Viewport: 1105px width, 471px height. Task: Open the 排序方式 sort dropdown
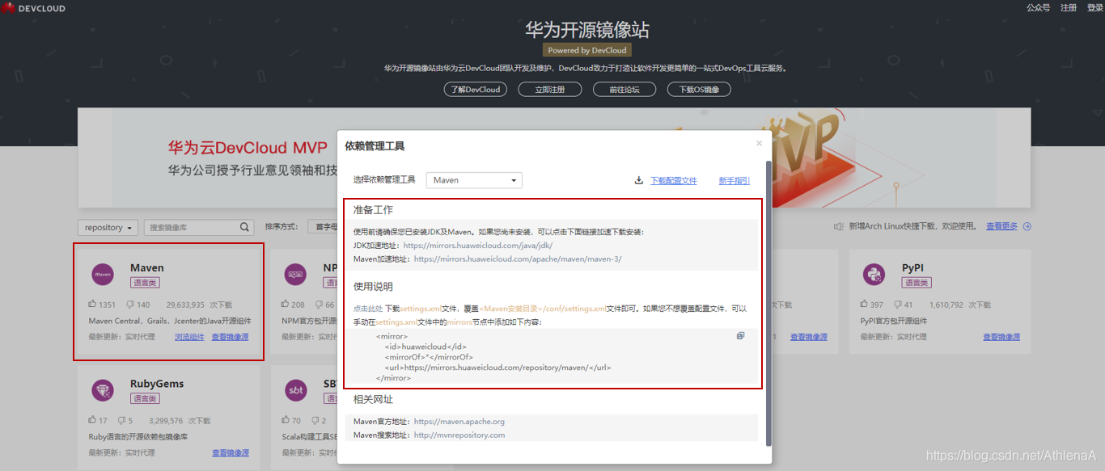tap(322, 227)
